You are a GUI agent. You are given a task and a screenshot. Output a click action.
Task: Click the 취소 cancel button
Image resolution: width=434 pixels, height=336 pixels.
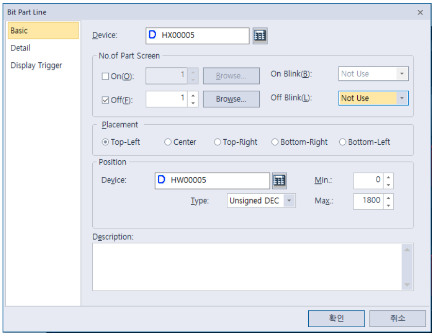pyautogui.click(x=397, y=318)
